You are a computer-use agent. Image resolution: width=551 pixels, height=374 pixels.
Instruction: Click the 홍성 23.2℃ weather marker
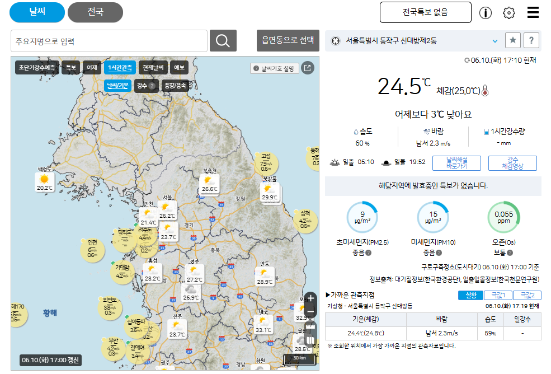tap(152, 273)
